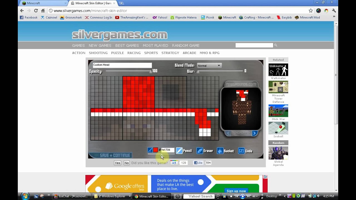The image size is (356, 200).
Task: Go to browser home page
Action: point(43,11)
